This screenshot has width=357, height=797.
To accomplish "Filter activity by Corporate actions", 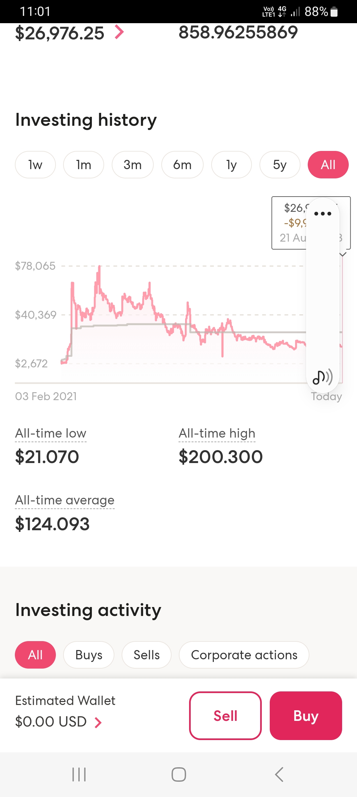I will click(244, 655).
